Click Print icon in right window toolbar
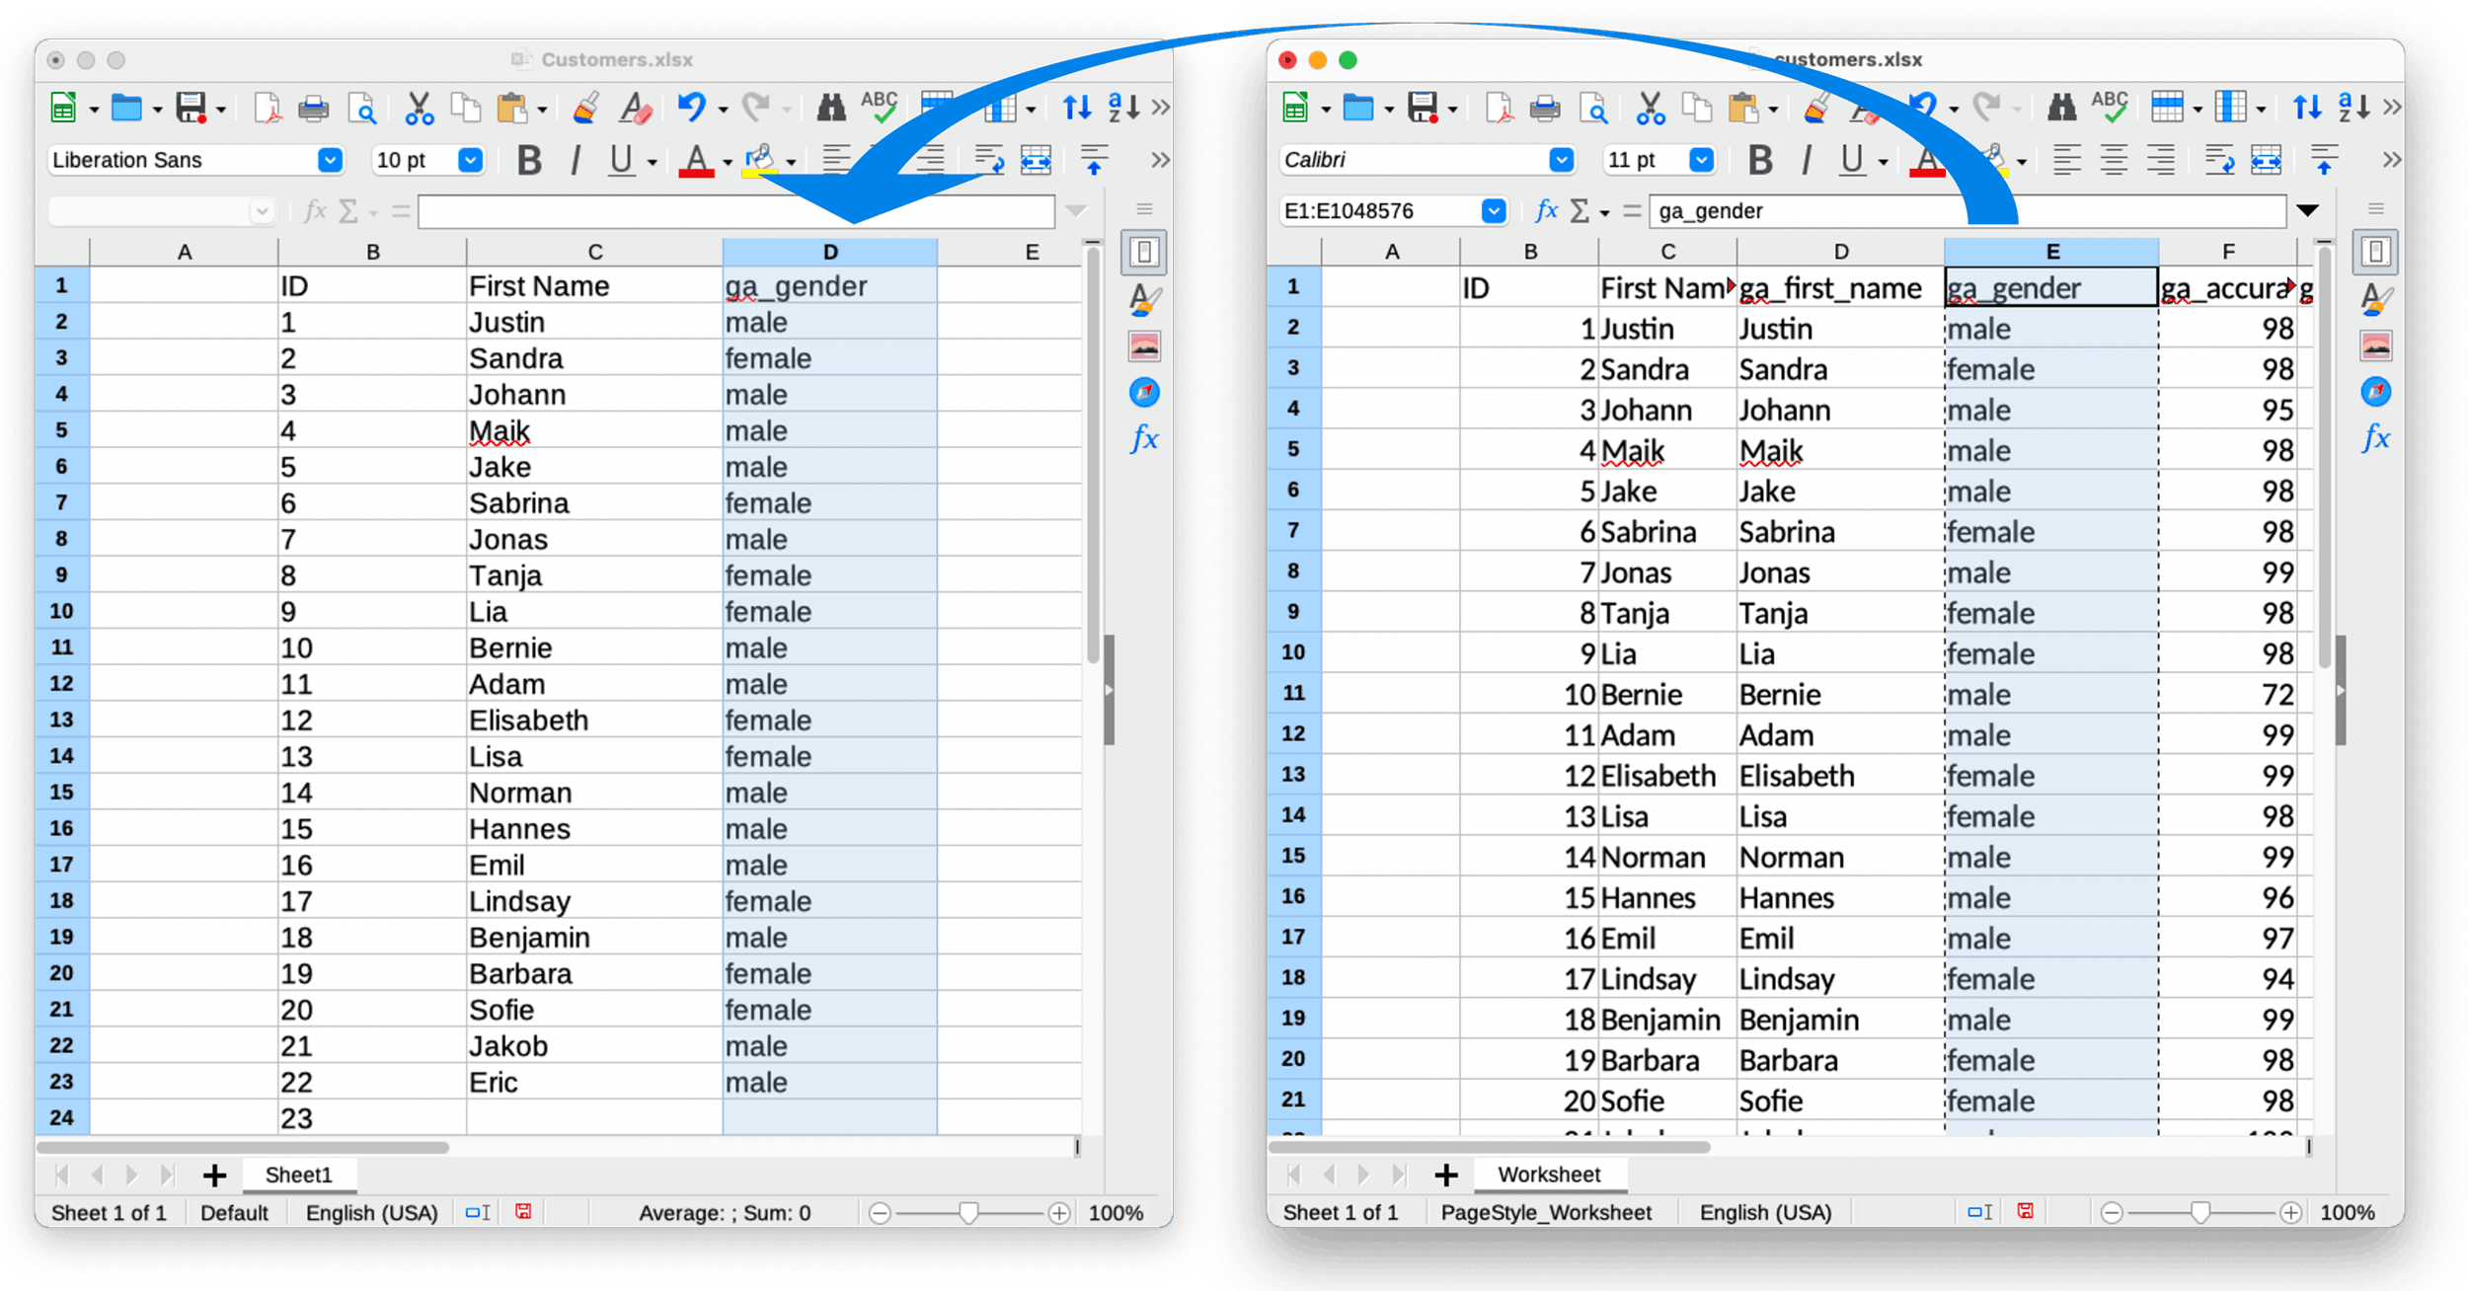The width and height of the screenshot is (2468, 1291). click(x=1544, y=108)
